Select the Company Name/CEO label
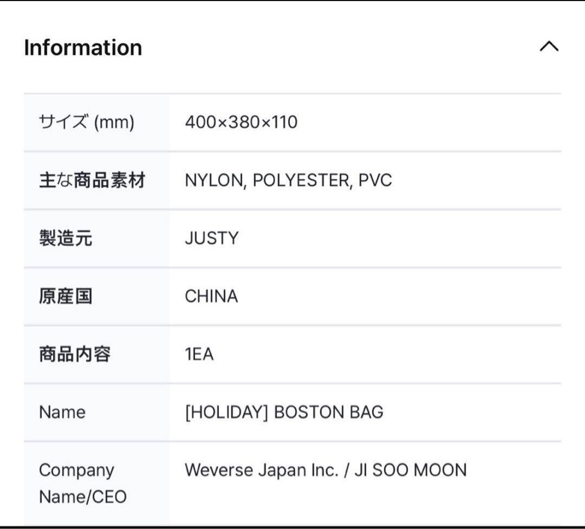 [x=83, y=483]
